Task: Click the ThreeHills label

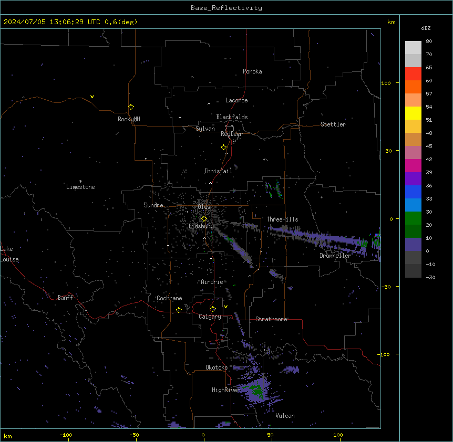Action: [282, 219]
